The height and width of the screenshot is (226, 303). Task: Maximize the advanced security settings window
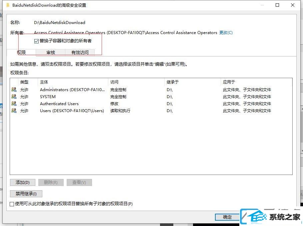(277, 5)
